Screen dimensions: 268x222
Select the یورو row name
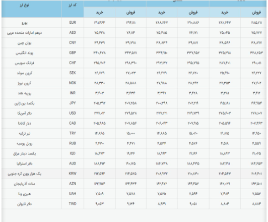pyautogui.click(x=25, y=23)
